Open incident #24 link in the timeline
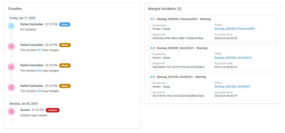 (x=39, y=91)
